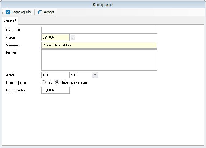
Task: Click the Varenr label
Action: pyautogui.click(x=11, y=38)
